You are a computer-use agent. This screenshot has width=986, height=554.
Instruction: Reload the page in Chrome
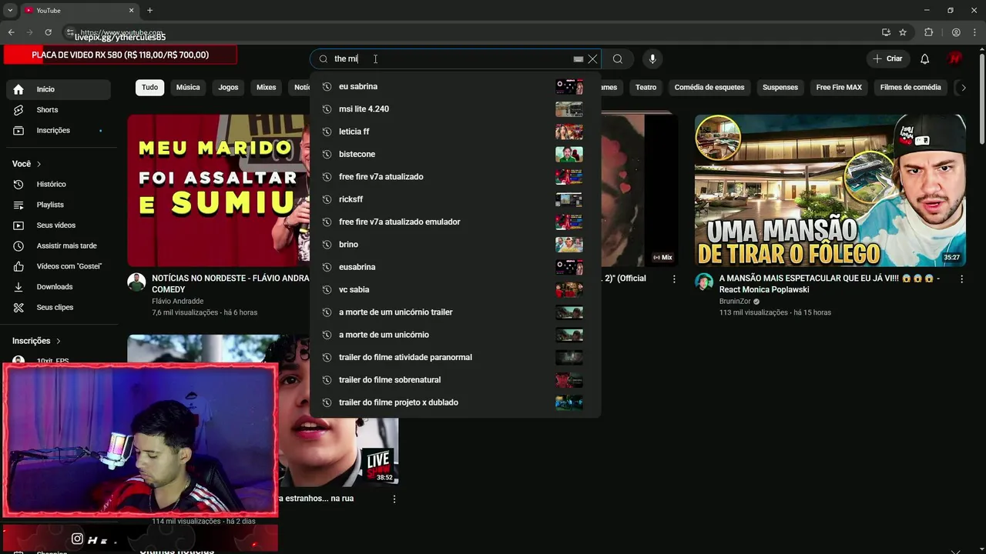(x=48, y=32)
